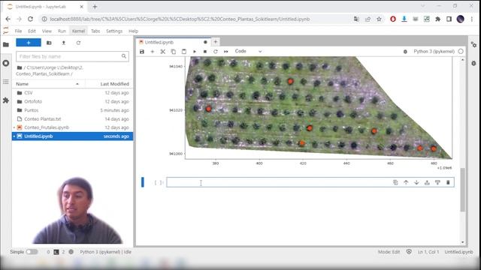Open the Edit menu

click(32, 31)
